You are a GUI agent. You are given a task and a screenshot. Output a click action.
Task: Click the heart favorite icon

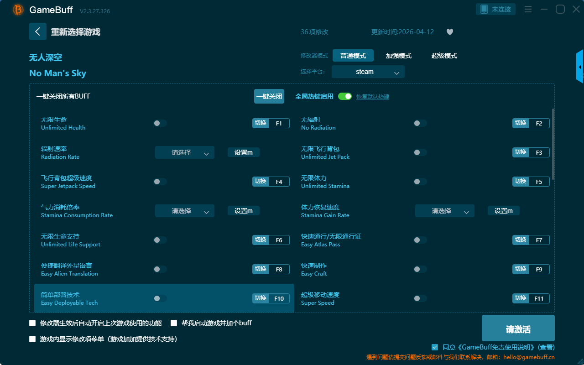449,32
